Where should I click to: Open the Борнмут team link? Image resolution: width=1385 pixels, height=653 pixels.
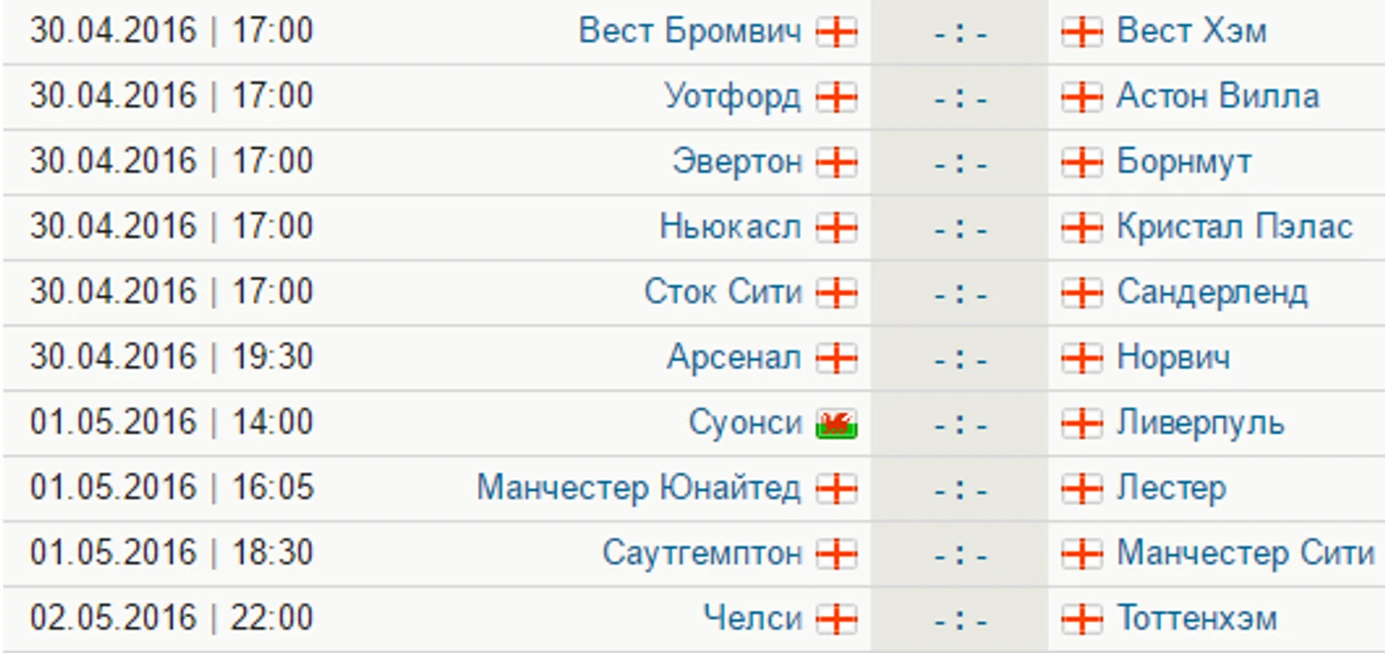tap(1184, 162)
